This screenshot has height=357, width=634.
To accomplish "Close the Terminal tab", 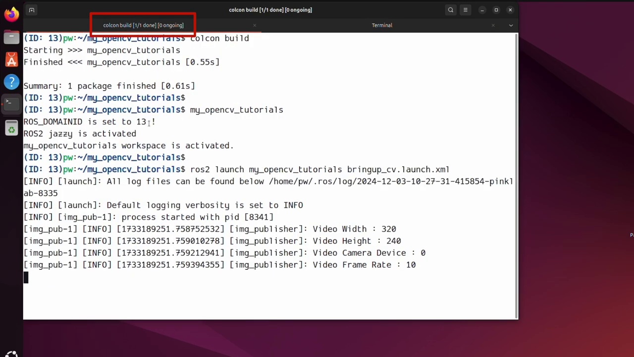I will pyautogui.click(x=493, y=25).
